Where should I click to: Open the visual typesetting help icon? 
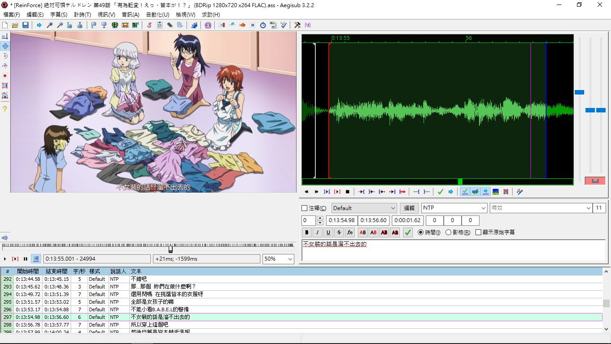pos(5,109)
